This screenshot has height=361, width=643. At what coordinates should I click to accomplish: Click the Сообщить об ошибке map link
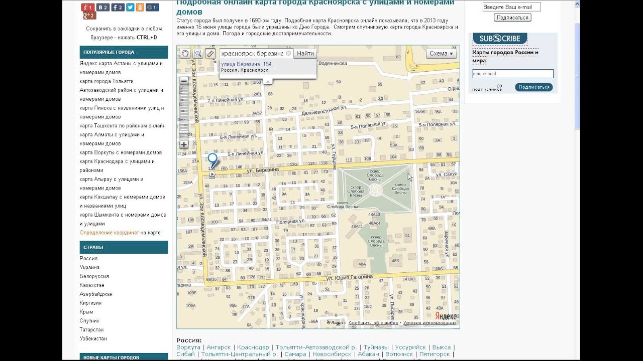pos(373,323)
